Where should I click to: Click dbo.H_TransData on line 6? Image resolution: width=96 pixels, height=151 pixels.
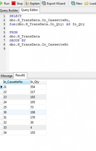coord(25,36)
